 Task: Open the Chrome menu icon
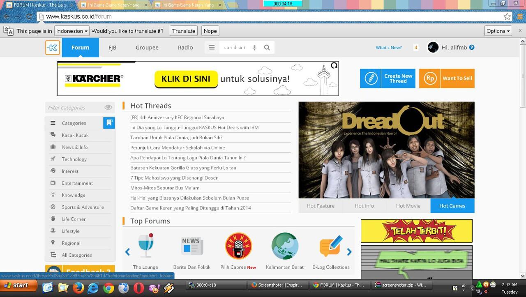519,17
